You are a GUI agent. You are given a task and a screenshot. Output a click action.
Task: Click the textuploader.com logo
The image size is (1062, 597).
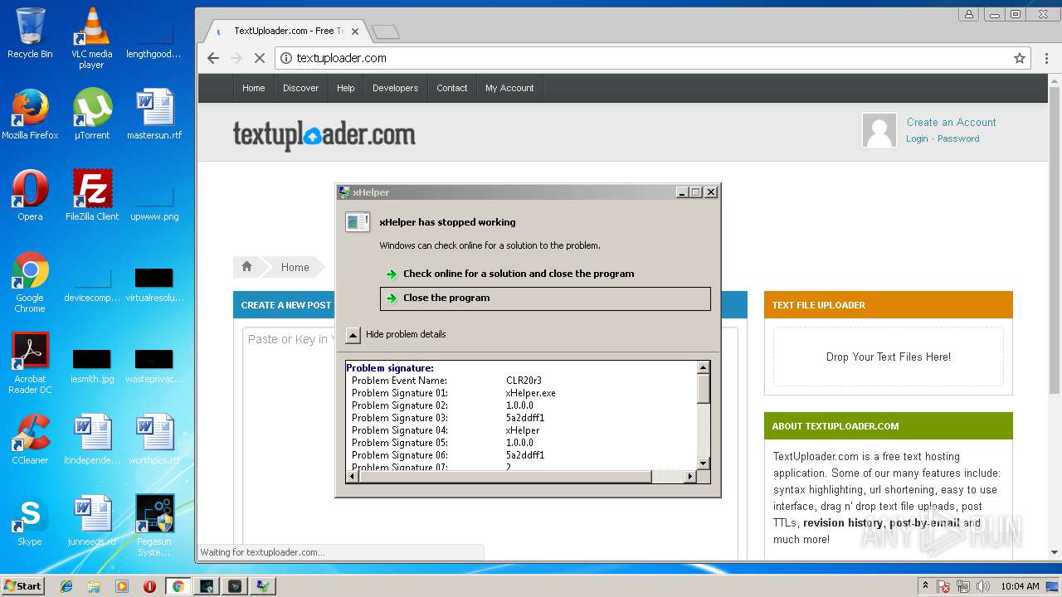324,134
